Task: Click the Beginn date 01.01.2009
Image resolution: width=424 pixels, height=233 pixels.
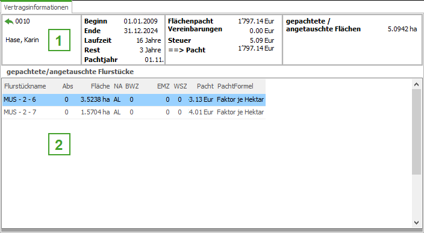Action: pos(140,21)
